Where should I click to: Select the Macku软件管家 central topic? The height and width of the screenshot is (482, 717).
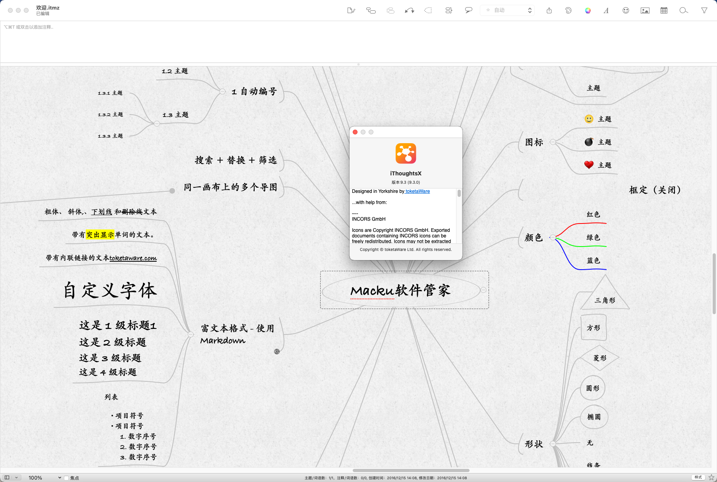click(400, 290)
